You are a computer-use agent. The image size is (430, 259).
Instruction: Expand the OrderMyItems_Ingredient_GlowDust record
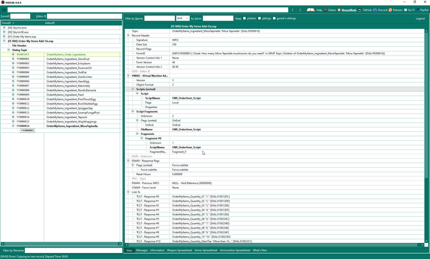(x=13, y=59)
